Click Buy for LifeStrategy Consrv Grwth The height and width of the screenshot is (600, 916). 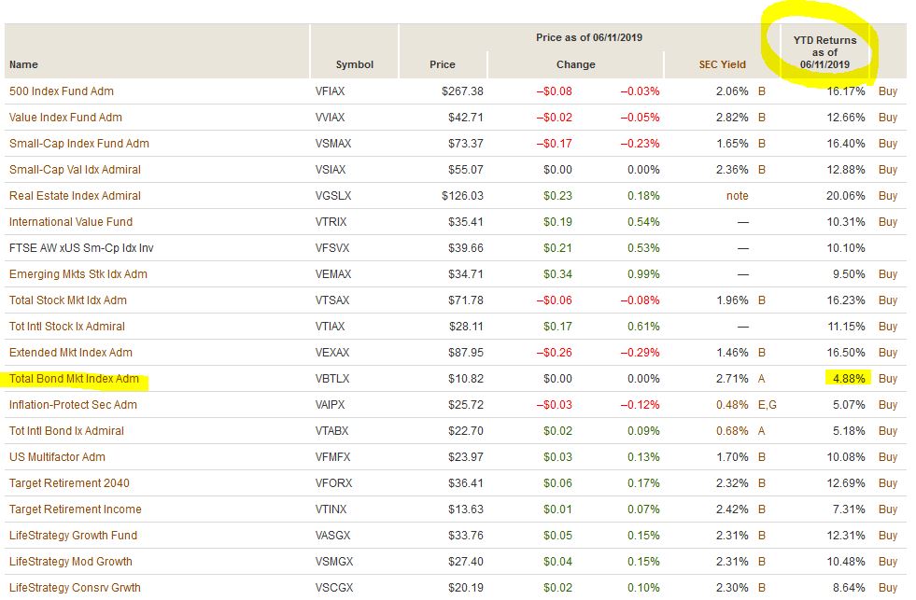tap(887, 588)
